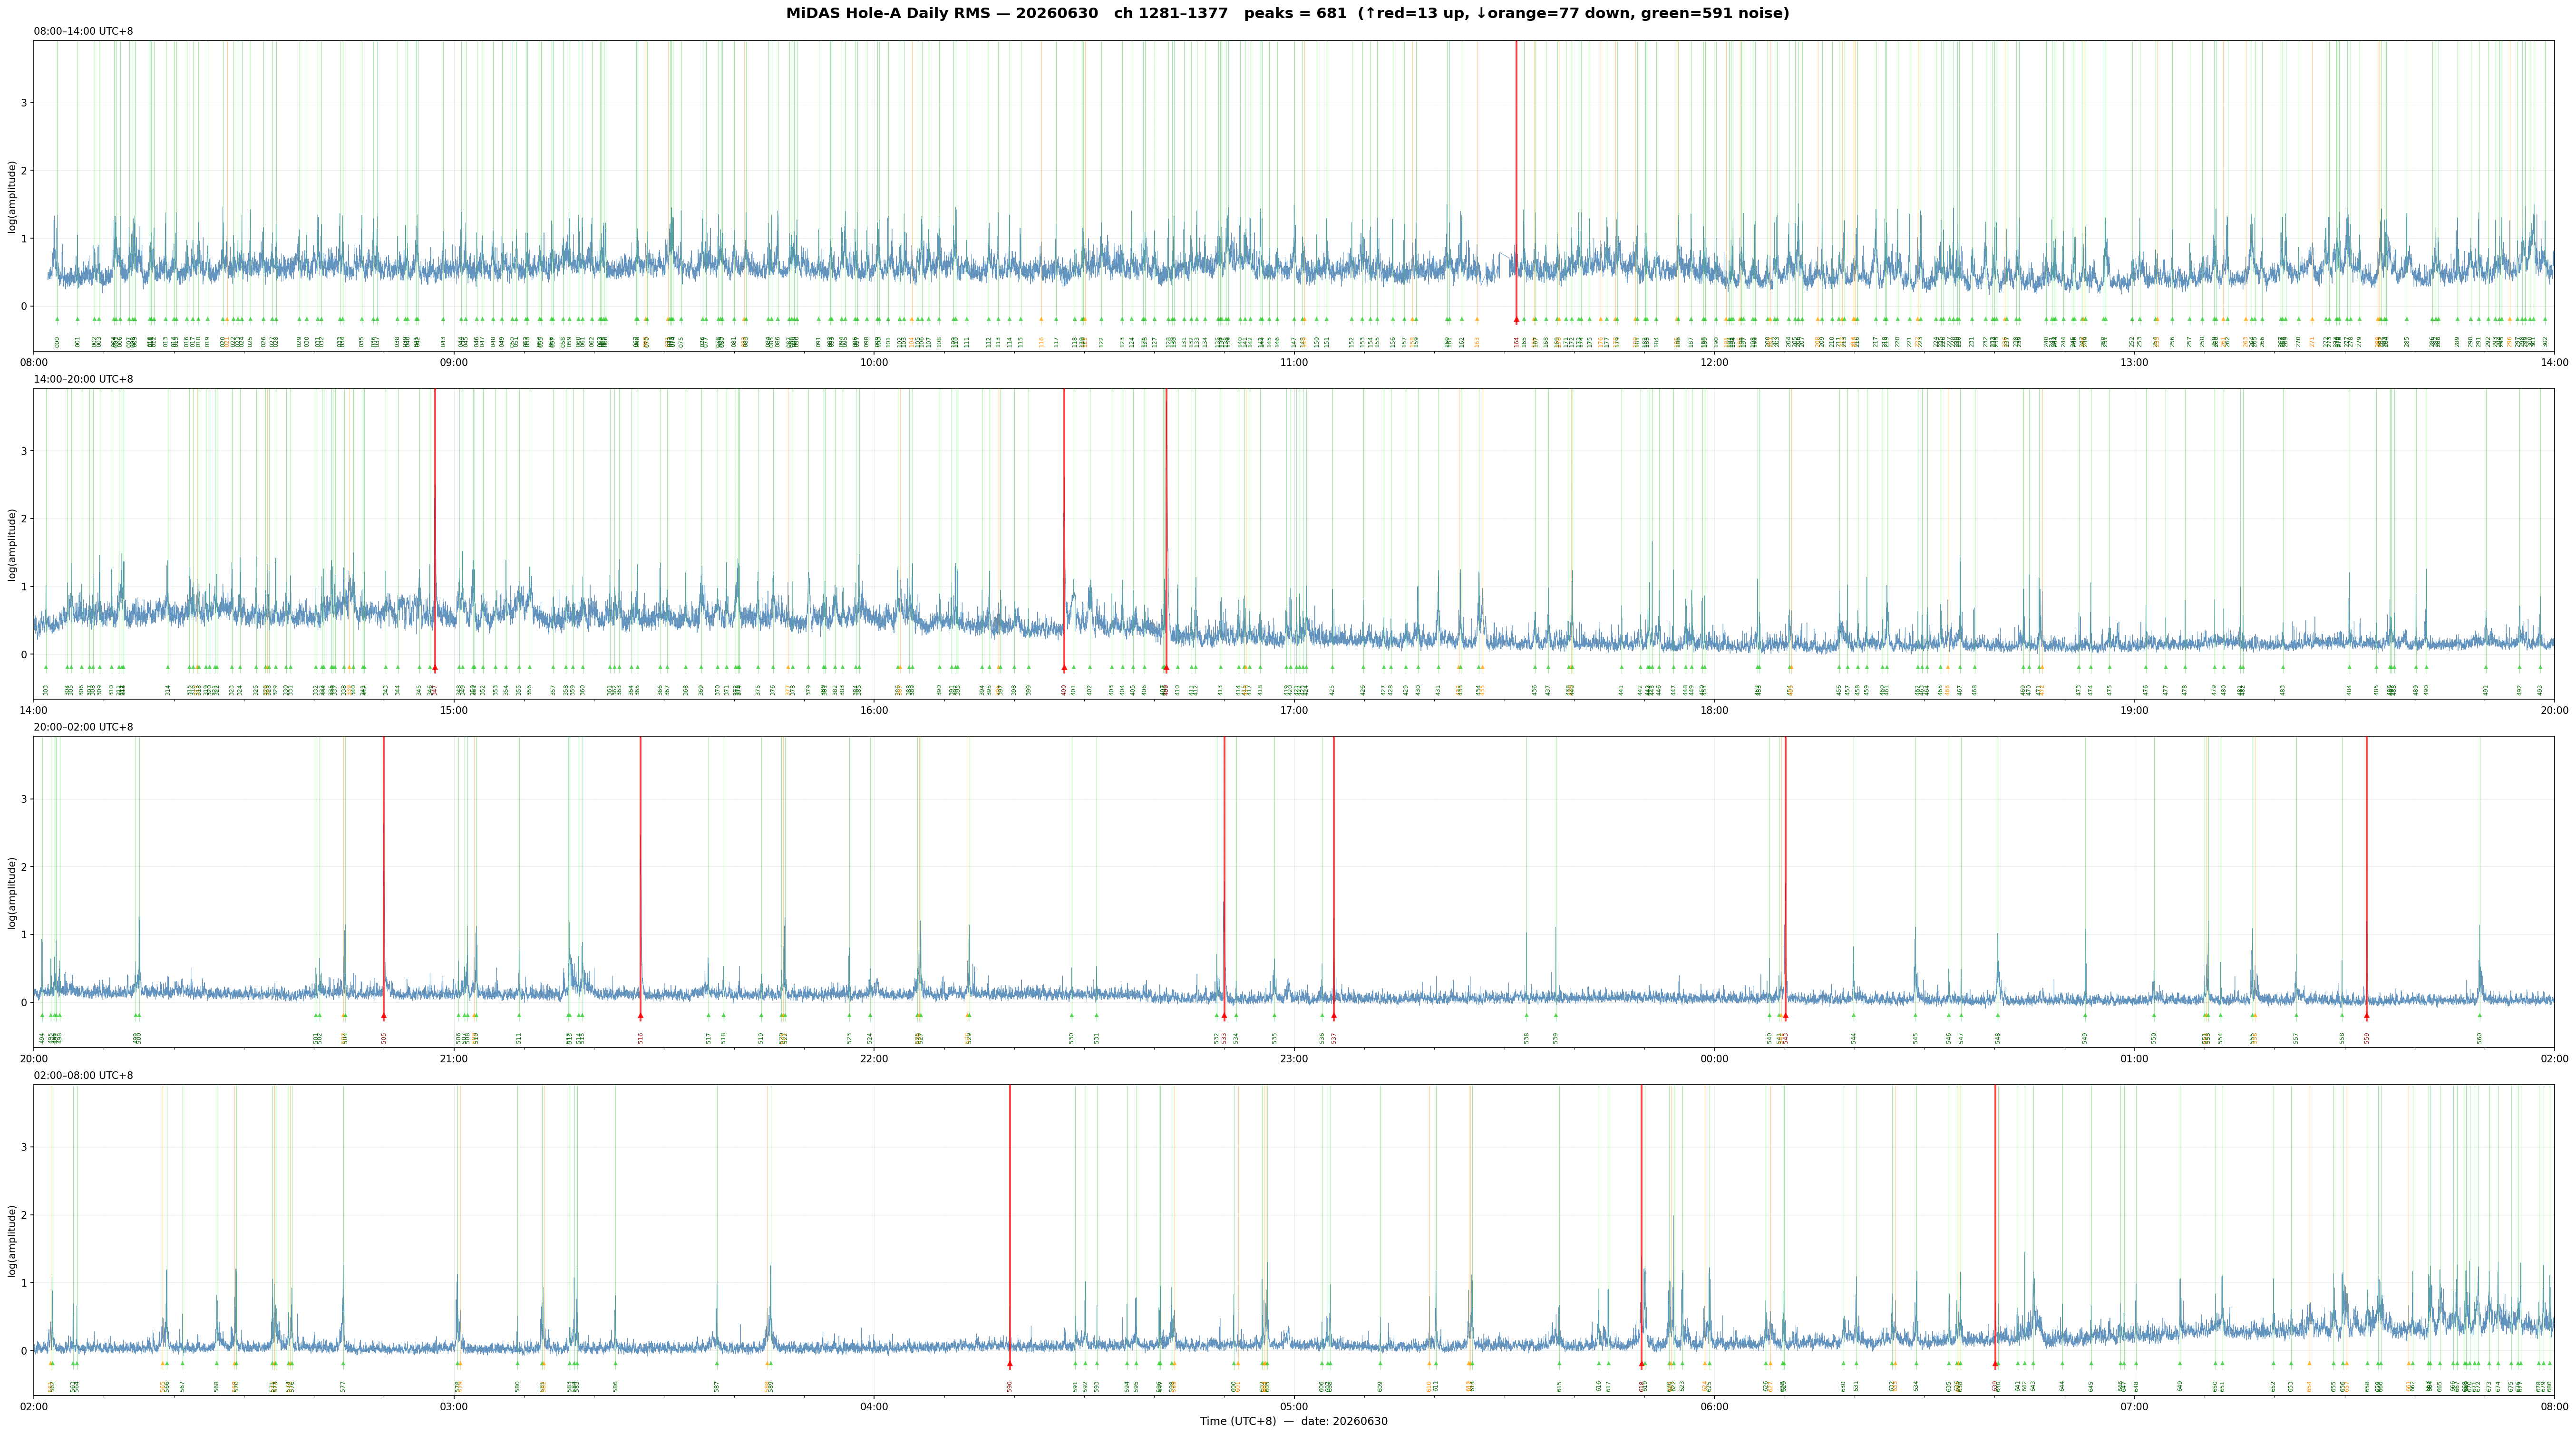Click the red peak line just before 17:00
2576x1434 pixels.
pos(1166,529)
